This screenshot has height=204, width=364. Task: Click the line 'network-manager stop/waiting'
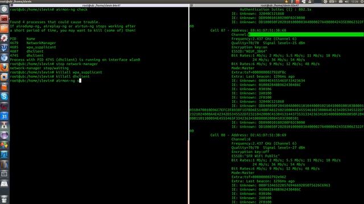pos(39,68)
